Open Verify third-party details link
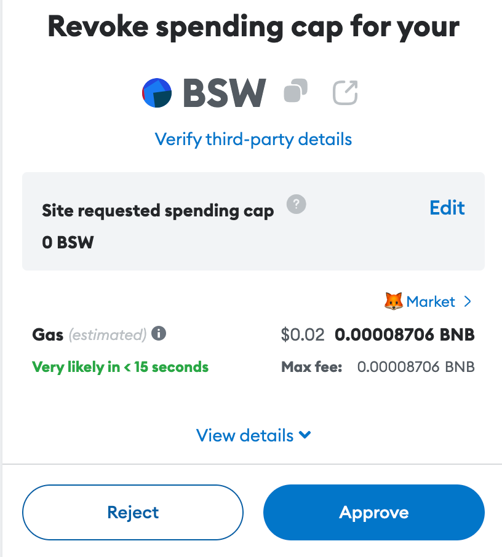 [x=253, y=139]
